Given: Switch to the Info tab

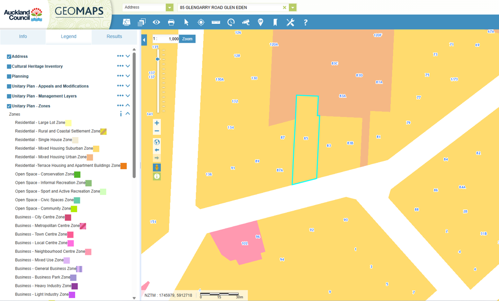Looking at the screenshot, I should click(x=23, y=36).
